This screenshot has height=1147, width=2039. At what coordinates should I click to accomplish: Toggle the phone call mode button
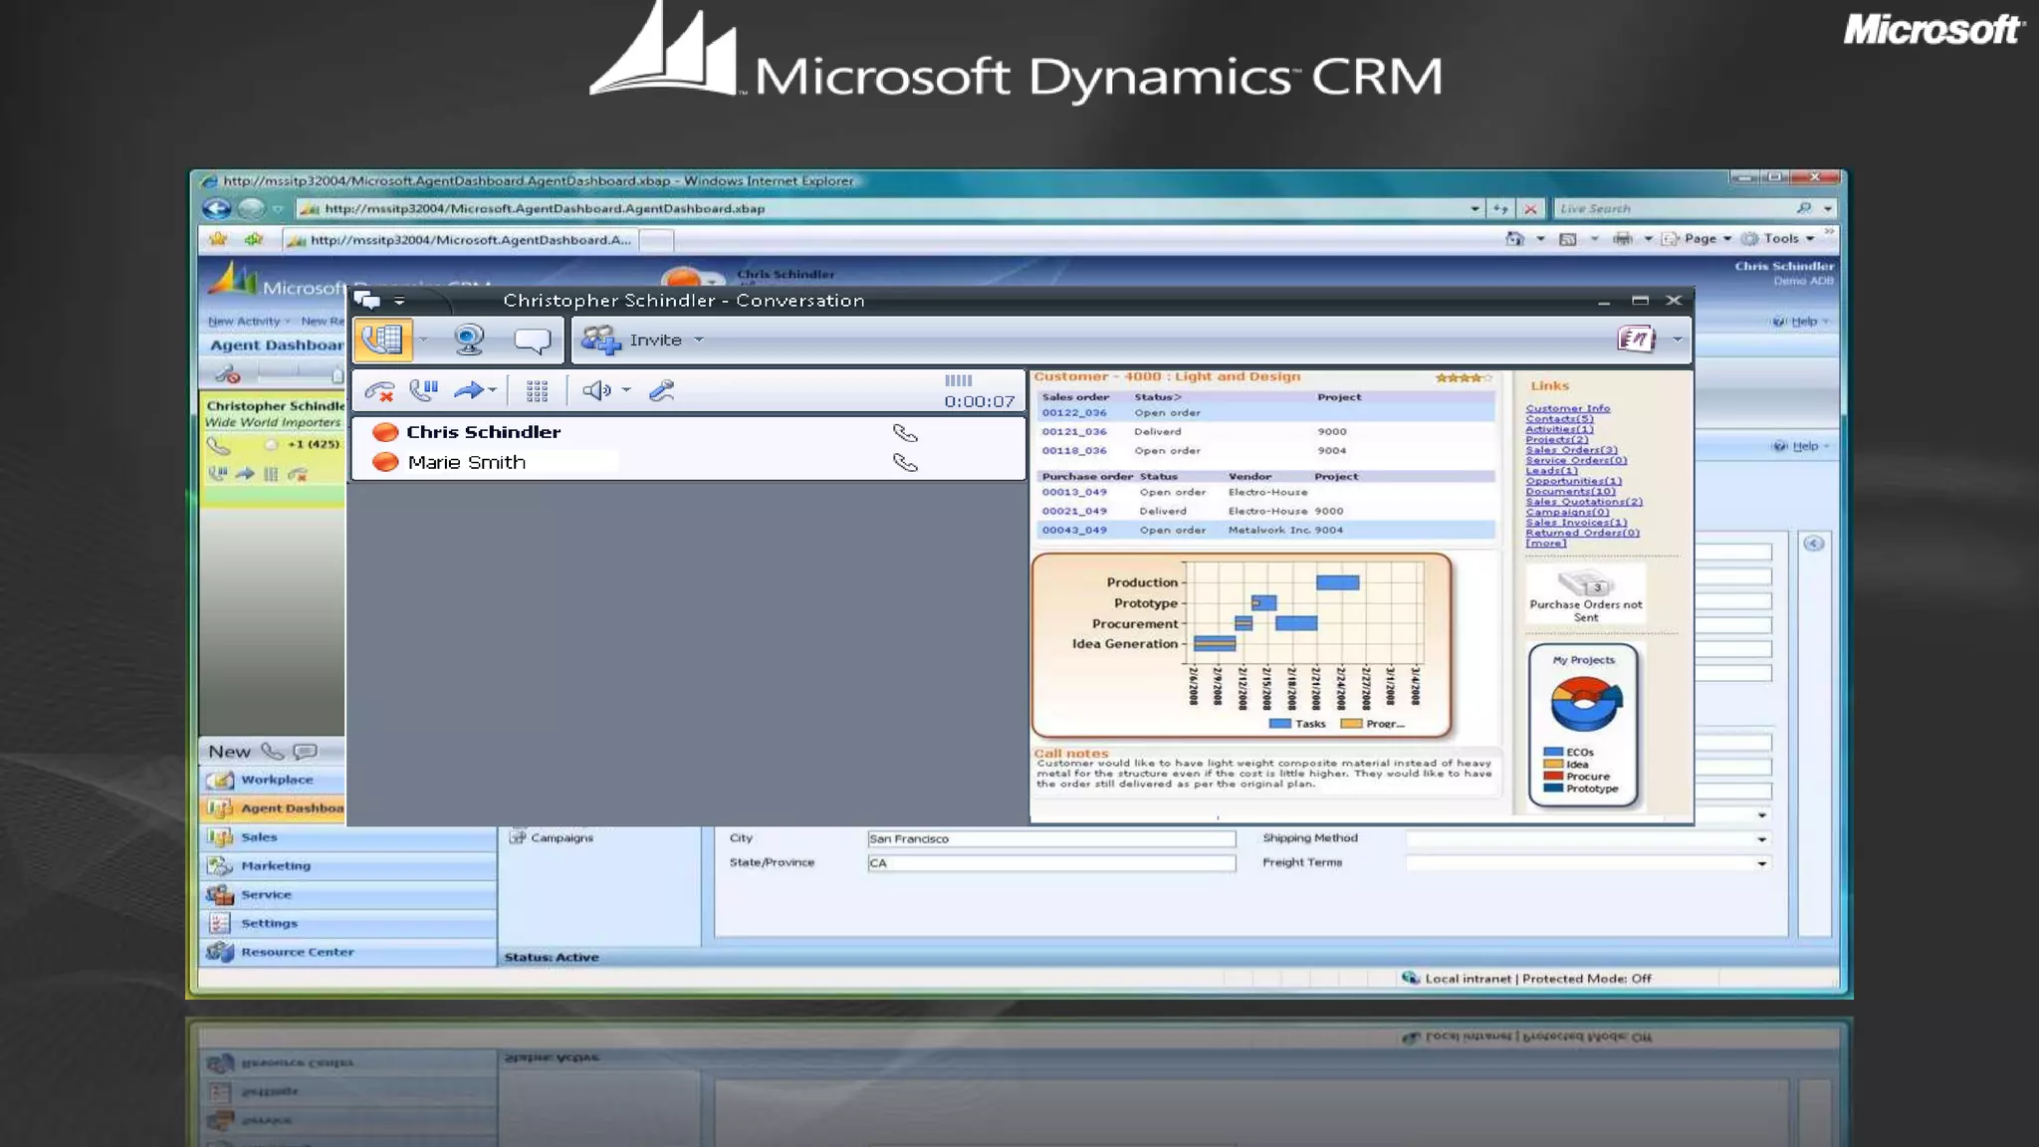coord(383,340)
